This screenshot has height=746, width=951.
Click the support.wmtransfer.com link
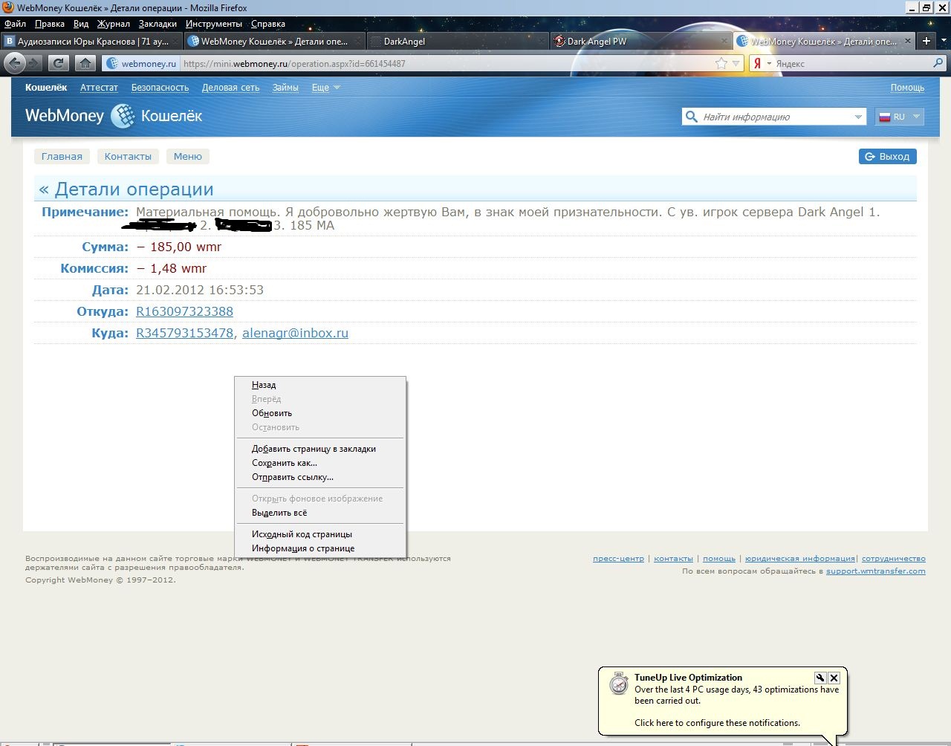point(875,571)
